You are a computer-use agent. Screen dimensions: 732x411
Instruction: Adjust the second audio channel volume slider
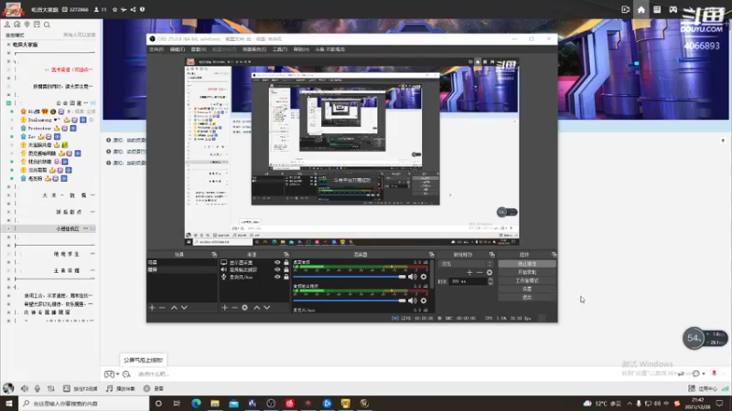[x=350, y=300]
